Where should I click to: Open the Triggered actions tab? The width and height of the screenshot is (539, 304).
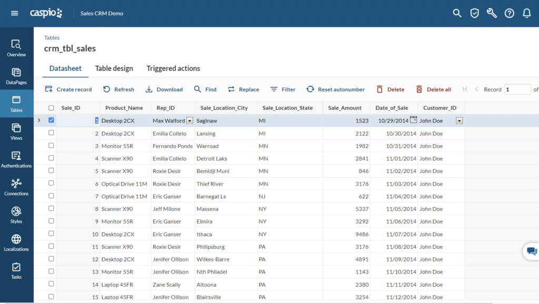[x=173, y=68]
